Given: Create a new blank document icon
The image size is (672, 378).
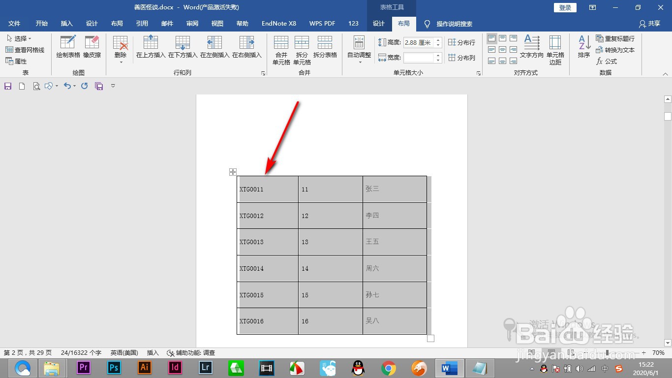Looking at the screenshot, I should (22, 86).
